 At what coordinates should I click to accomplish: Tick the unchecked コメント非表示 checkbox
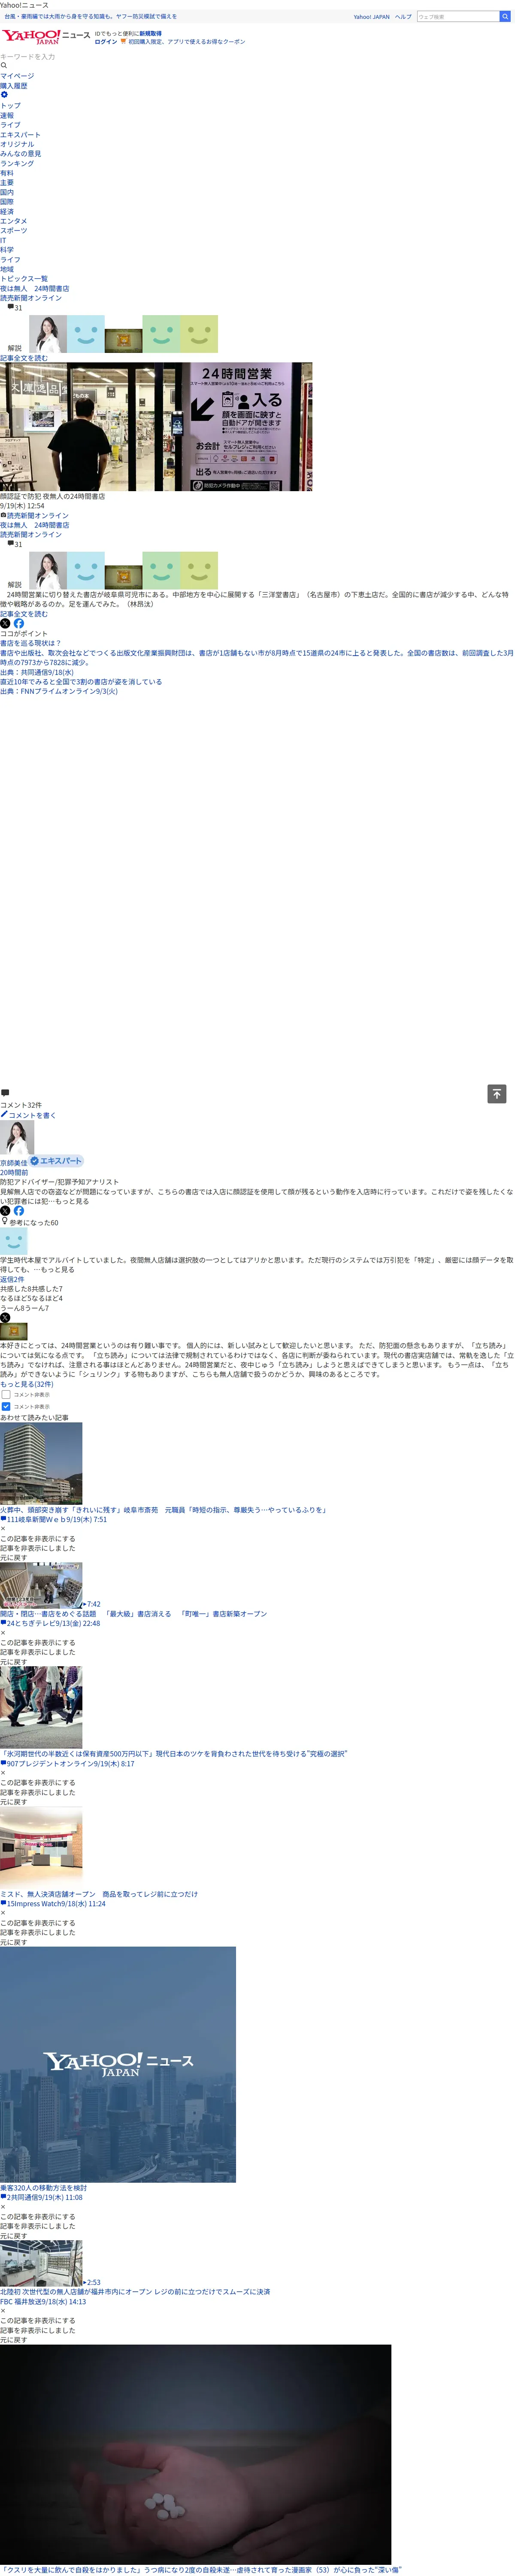point(6,1394)
